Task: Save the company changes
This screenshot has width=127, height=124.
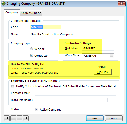Action: [x=95, y=118]
